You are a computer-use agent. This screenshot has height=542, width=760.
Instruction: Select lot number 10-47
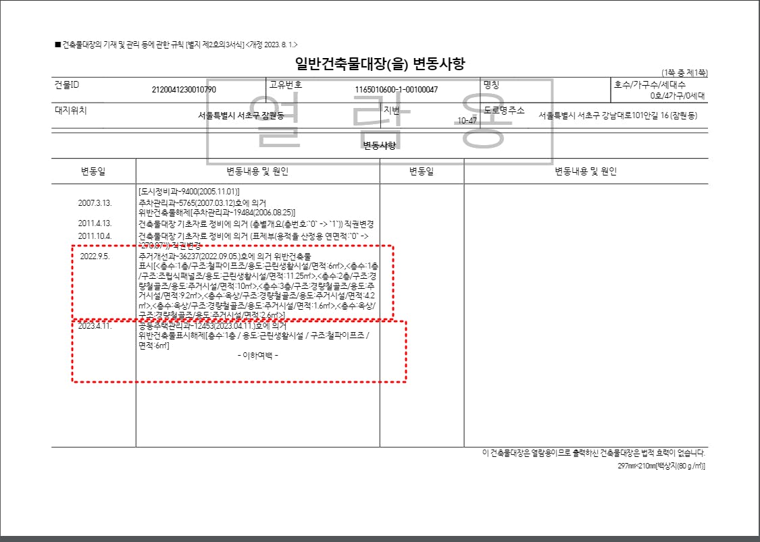point(467,121)
